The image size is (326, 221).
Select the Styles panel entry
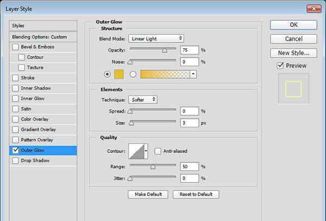click(43, 26)
